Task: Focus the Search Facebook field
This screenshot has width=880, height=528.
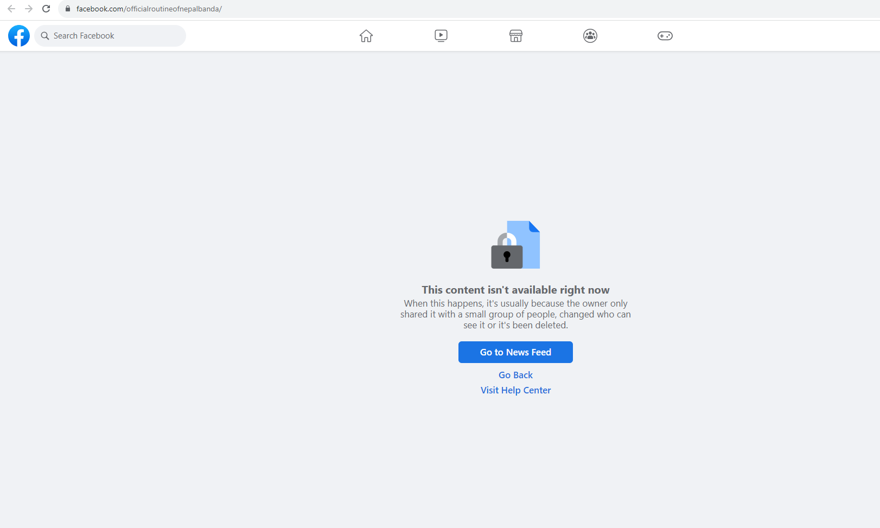Action: (110, 36)
